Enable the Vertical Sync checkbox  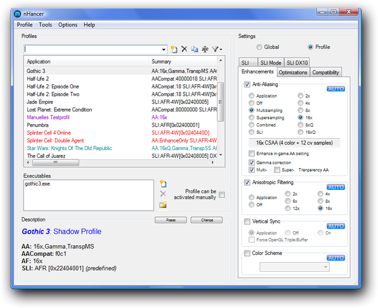pos(247,222)
